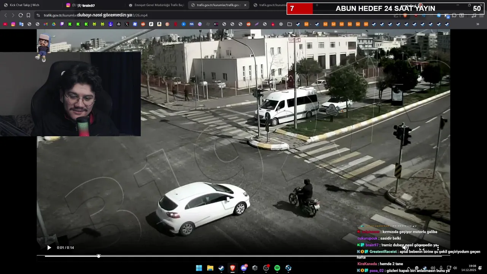Click username GreatestRaceist in chat
Image resolution: width=487 pixels, height=274 pixels.
click(383, 252)
